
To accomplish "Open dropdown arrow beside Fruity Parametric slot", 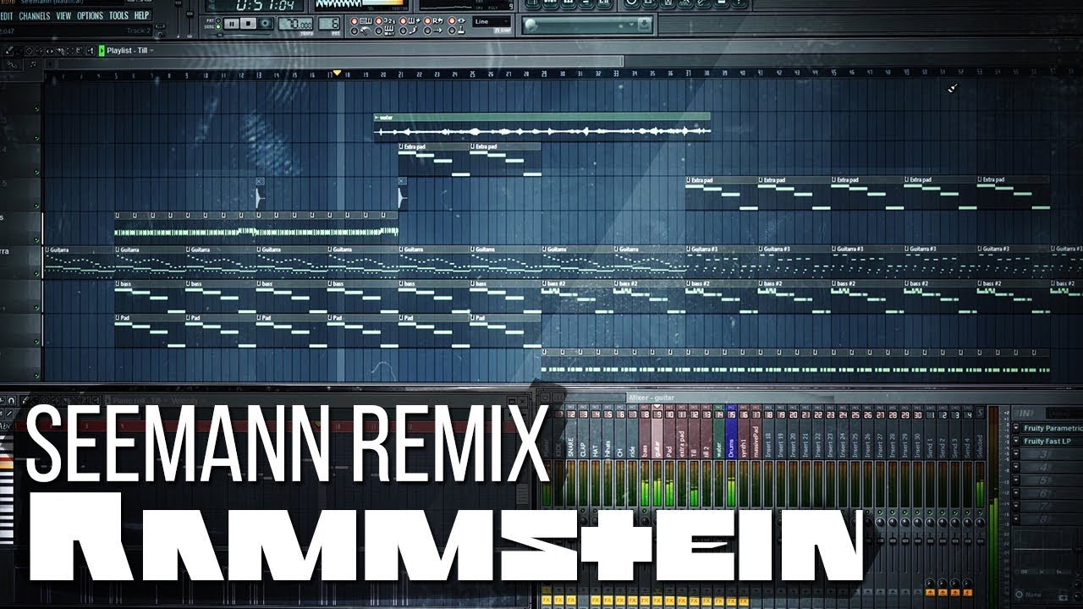I will 1015,428.
